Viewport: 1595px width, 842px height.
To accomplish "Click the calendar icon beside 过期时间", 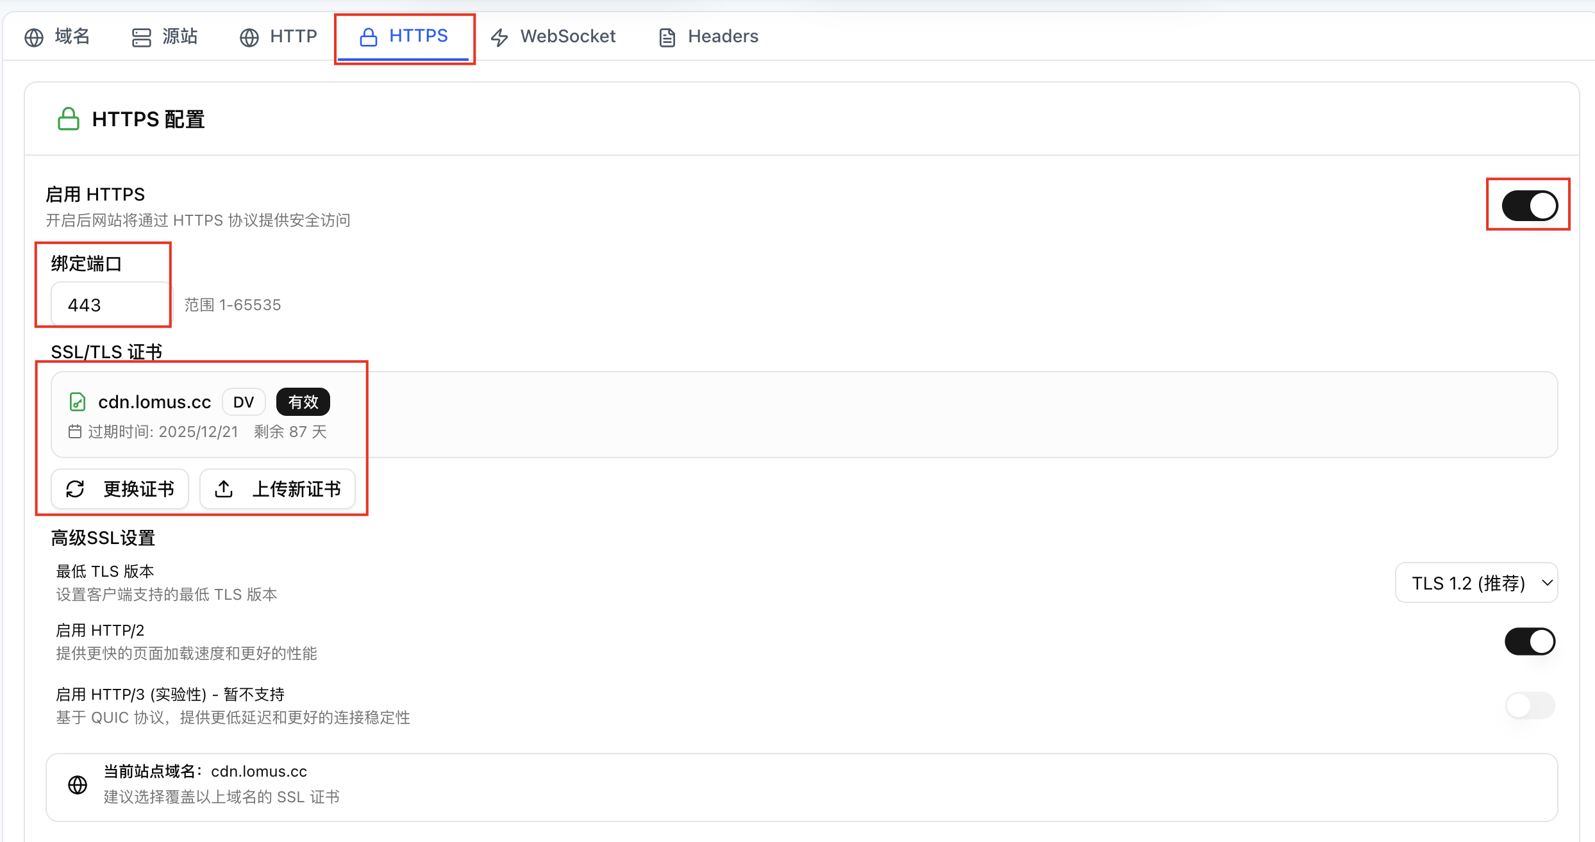I will (x=75, y=431).
